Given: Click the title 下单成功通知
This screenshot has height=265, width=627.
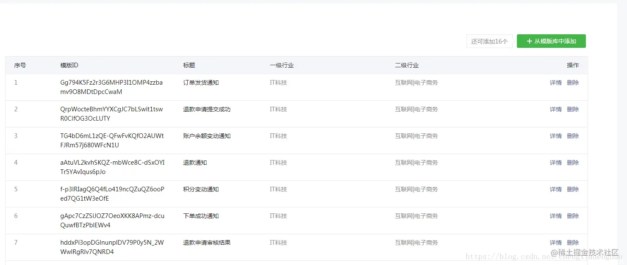Looking at the screenshot, I should tap(201, 216).
